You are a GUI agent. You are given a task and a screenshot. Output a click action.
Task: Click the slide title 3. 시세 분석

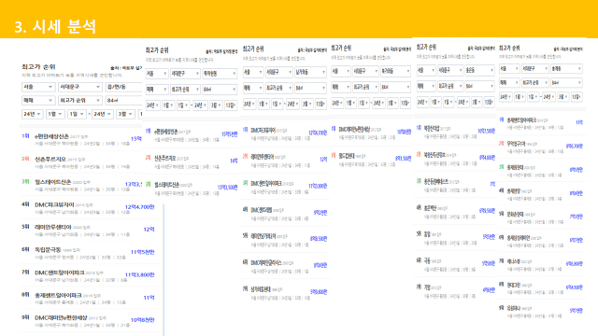coord(55,27)
